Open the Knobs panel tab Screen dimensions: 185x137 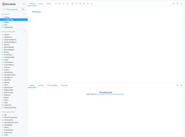point(32,85)
